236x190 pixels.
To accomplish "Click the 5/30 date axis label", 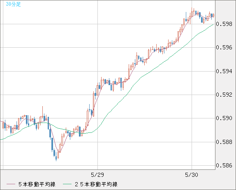I will tap(192, 175).
